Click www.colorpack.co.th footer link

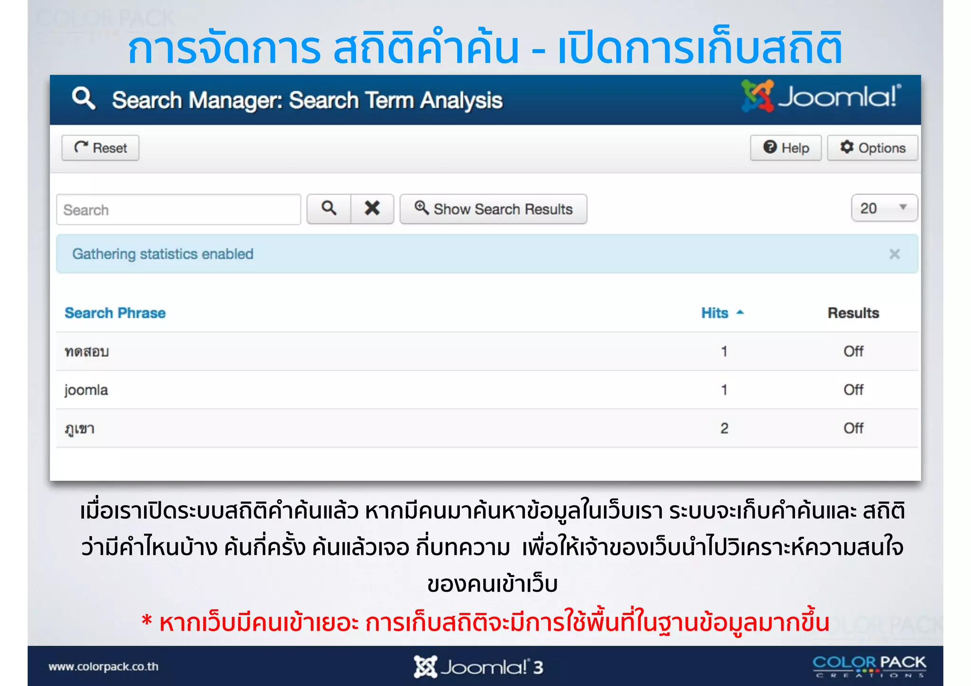103,667
